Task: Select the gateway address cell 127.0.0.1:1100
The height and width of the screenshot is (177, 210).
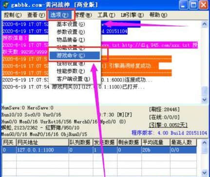Action: (x=42, y=150)
